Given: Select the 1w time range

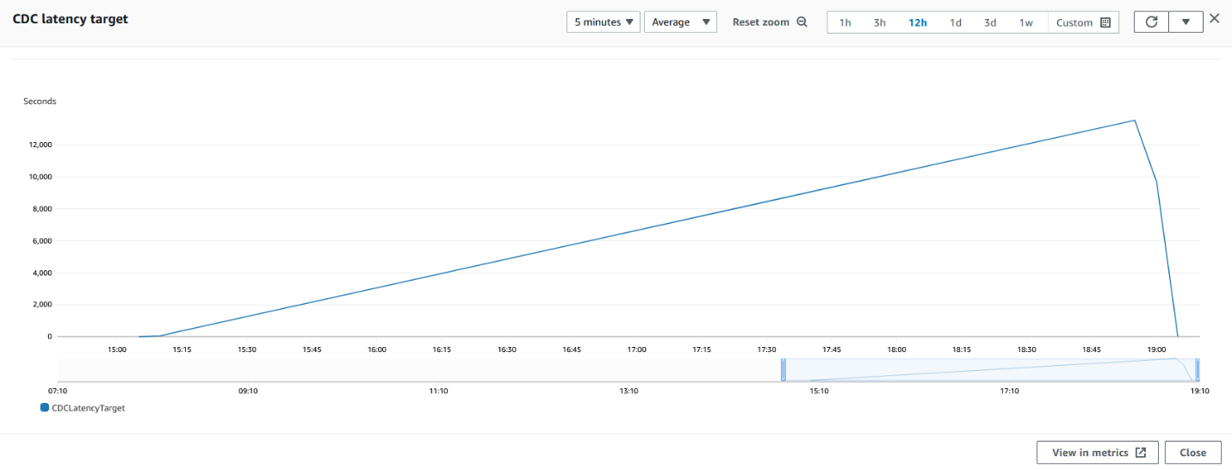Looking at the screenshot, I should pyautogui.click(x=1025, y=22).
